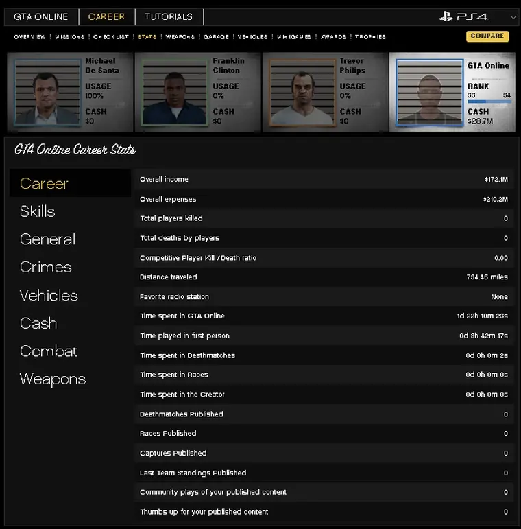Click the PlayStation logo icon
The height and width of the screenshot is (529, 521).
pos(446,16)
